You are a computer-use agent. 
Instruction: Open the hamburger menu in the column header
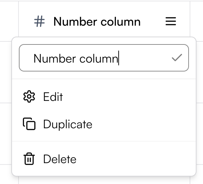[x=171, y=21]
